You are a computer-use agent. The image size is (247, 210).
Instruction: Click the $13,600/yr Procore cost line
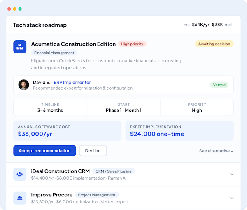80,202
